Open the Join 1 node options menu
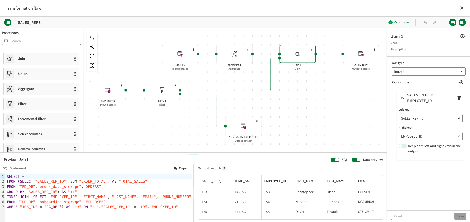The width and height of the screenshot is (470, 222). (311, 49)
